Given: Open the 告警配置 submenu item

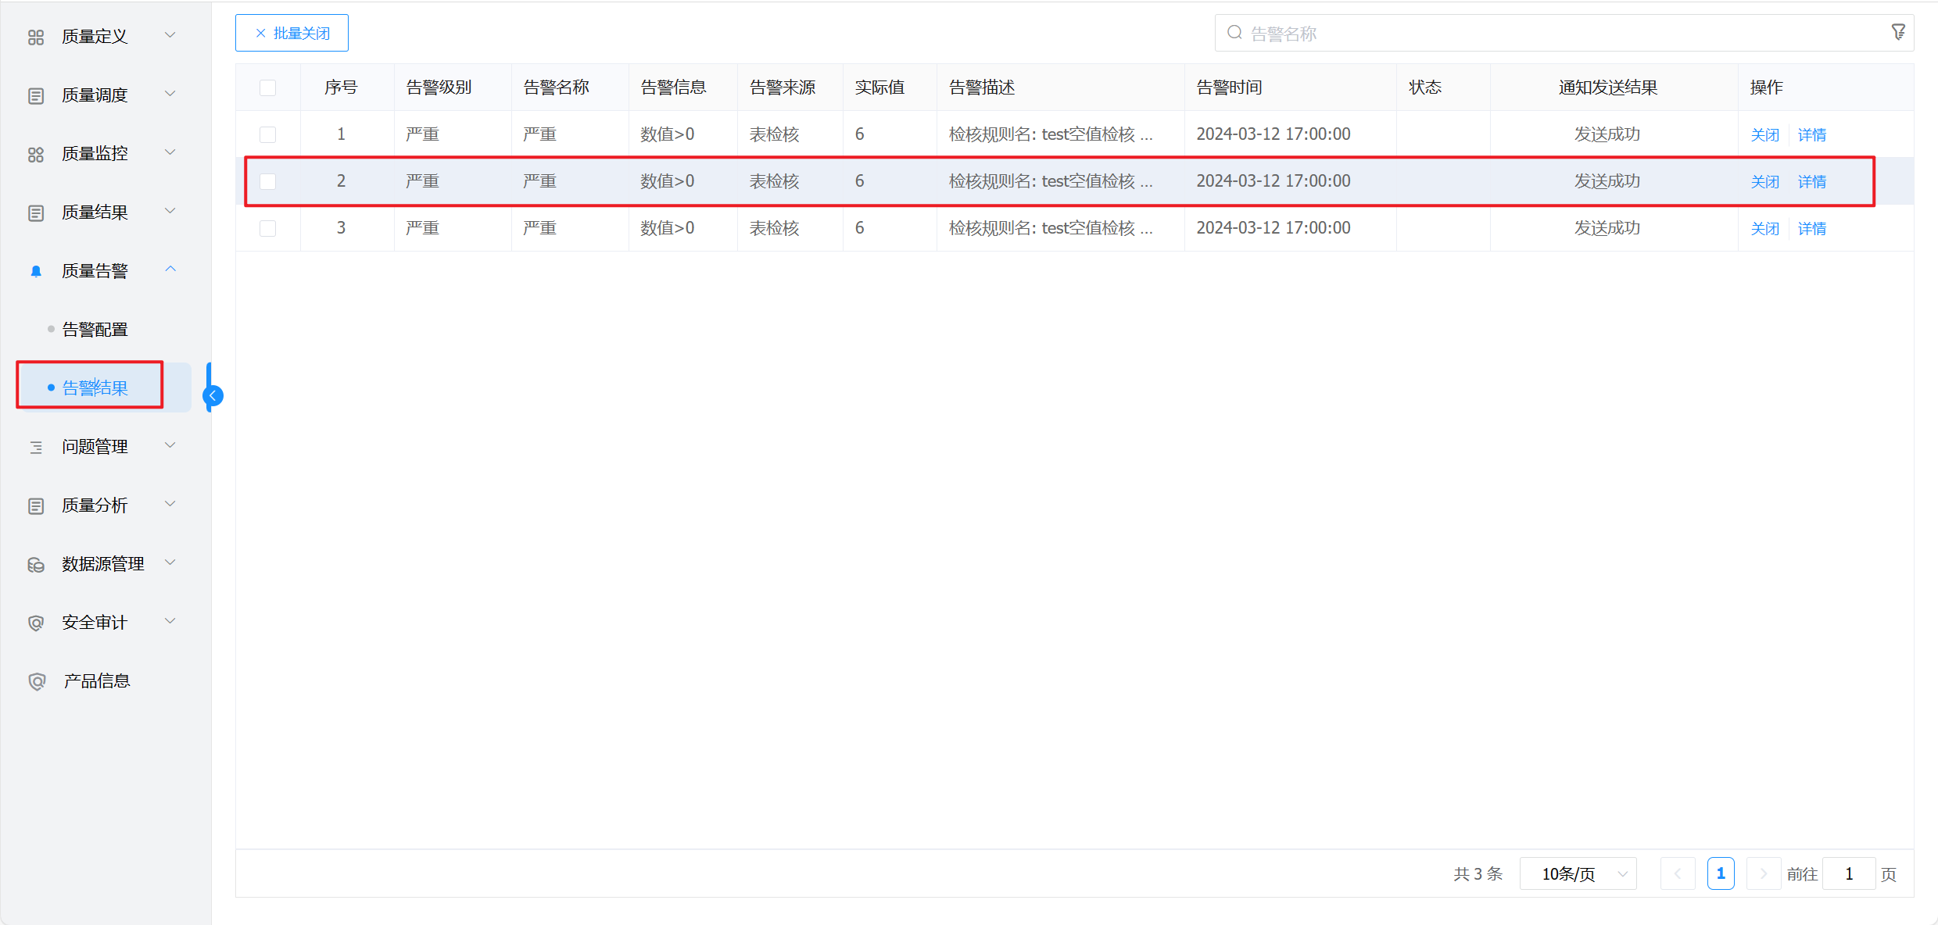Looking at the screenshot, I should [95, 330].
